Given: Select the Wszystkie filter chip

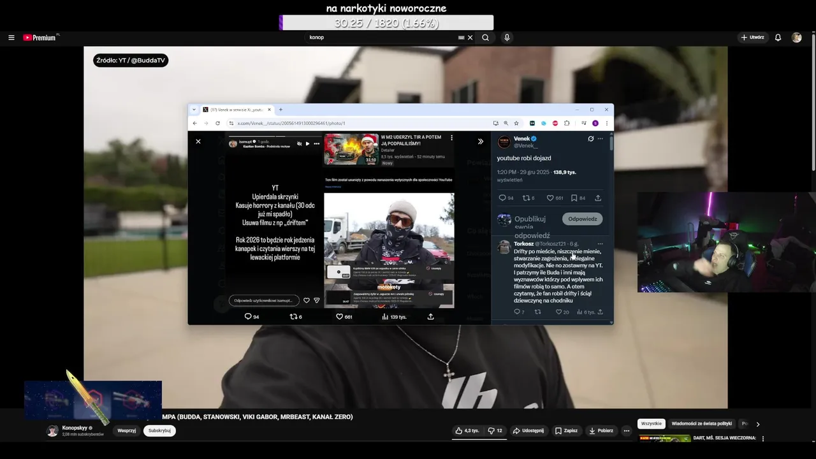Looking at the screenshot, I should click(652, 424).
